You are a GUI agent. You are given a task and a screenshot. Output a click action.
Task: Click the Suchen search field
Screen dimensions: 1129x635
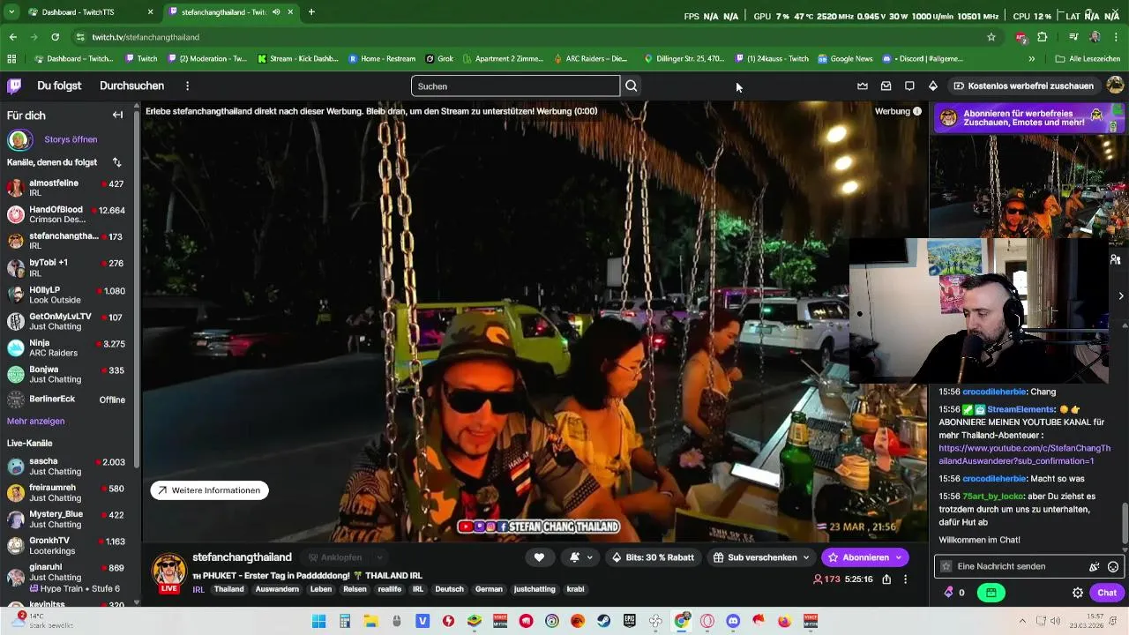click(515, 86)
